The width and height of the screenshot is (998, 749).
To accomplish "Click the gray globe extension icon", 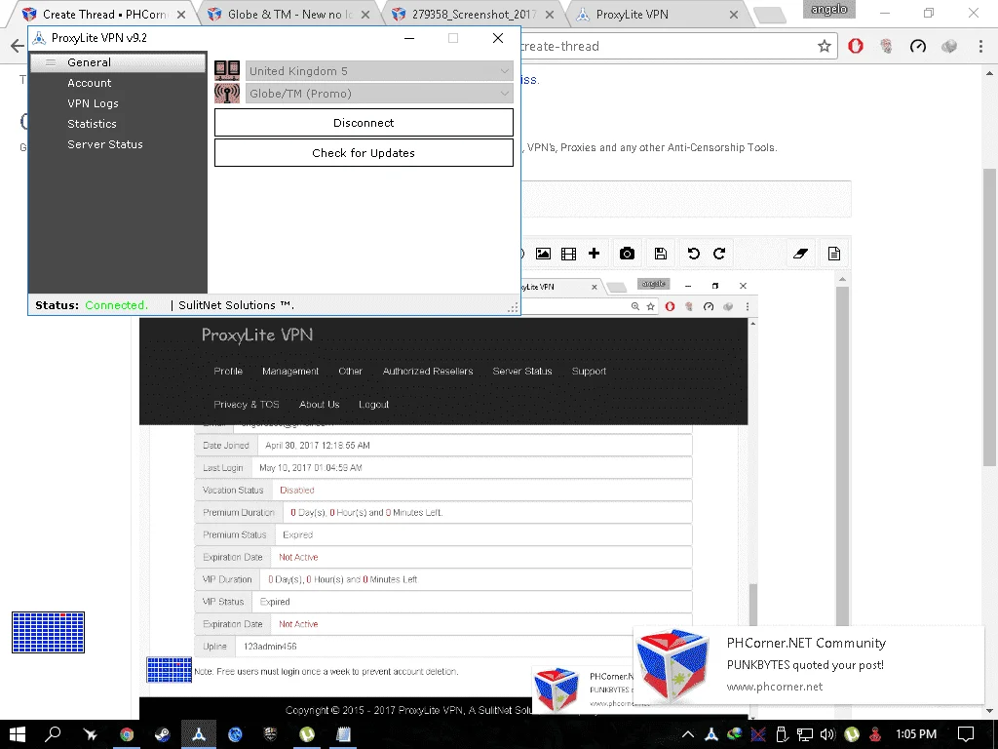I will pyautogui.click(x=949, y=46).
